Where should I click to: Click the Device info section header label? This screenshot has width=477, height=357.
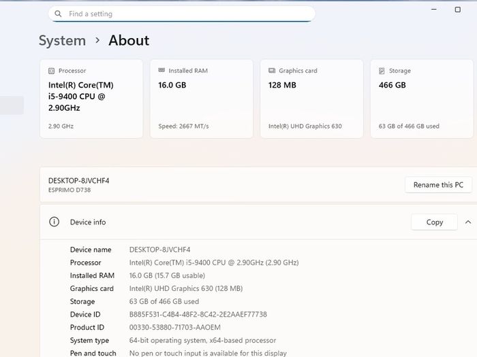point(88,222)
